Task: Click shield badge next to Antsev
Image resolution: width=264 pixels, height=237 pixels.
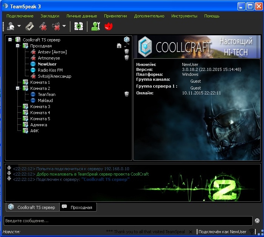Action: [127, 52]
